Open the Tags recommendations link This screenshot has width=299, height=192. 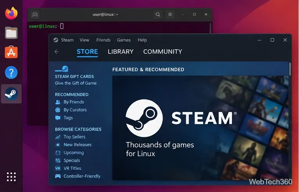click(x=68, y=118)
